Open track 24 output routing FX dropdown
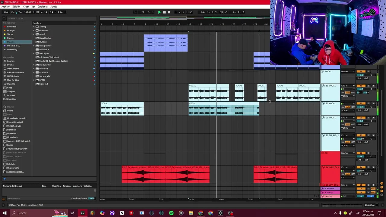The width and height of the screenshot is (386, 217). [348, 178]
